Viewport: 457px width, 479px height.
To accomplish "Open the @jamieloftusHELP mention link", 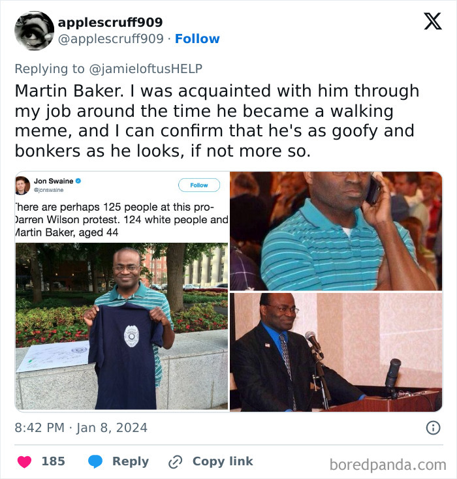I will coord(146,69).
